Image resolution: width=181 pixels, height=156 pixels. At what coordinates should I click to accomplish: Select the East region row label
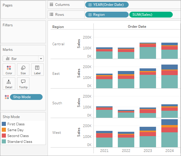coord(56,74)
